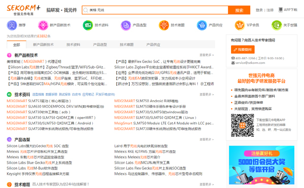Open 美格智能 (MEIGSMART) 代理证明 article
This screenshot has width=304, height=188.
pyautogui.click(x=34, y=62)
